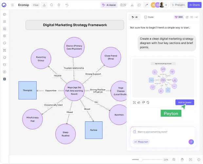203x164 pixels.
Task: Open the AI Assist panel button
Action: click(x=109, y=5)
